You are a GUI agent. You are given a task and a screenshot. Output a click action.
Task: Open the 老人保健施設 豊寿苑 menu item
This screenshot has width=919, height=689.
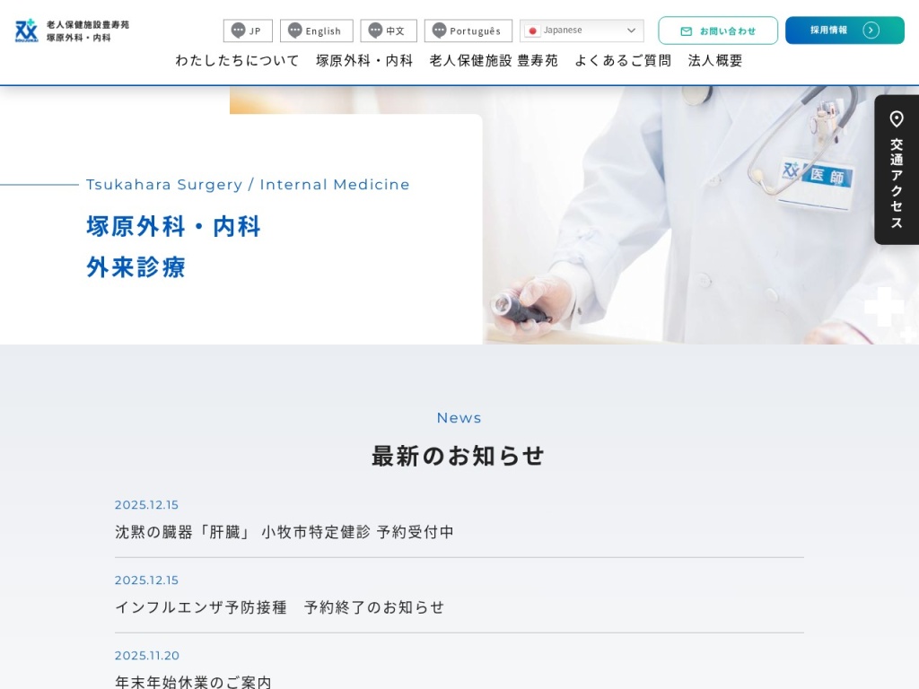pos(494,61)
